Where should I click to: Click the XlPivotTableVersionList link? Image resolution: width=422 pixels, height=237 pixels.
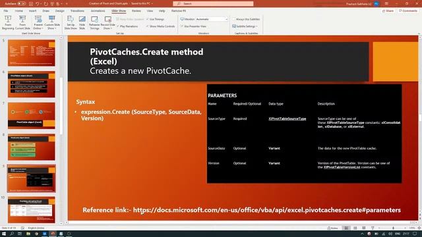coord(342,167)
